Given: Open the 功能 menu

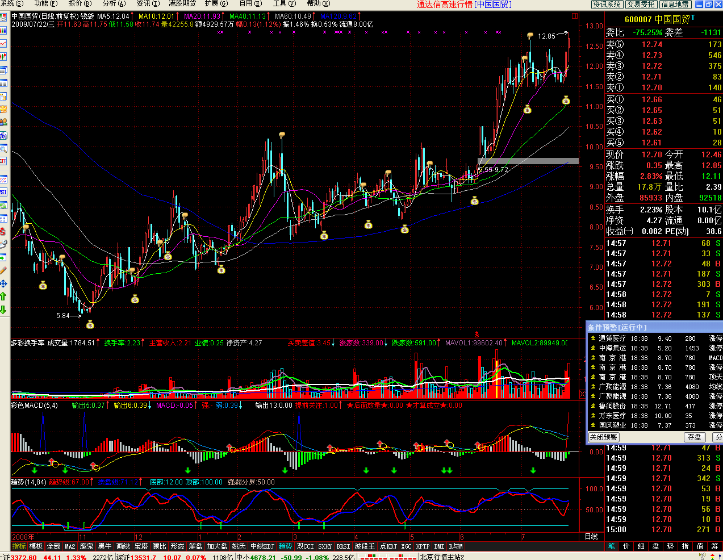Looking at the screenshot, I should tap(45, 4).
